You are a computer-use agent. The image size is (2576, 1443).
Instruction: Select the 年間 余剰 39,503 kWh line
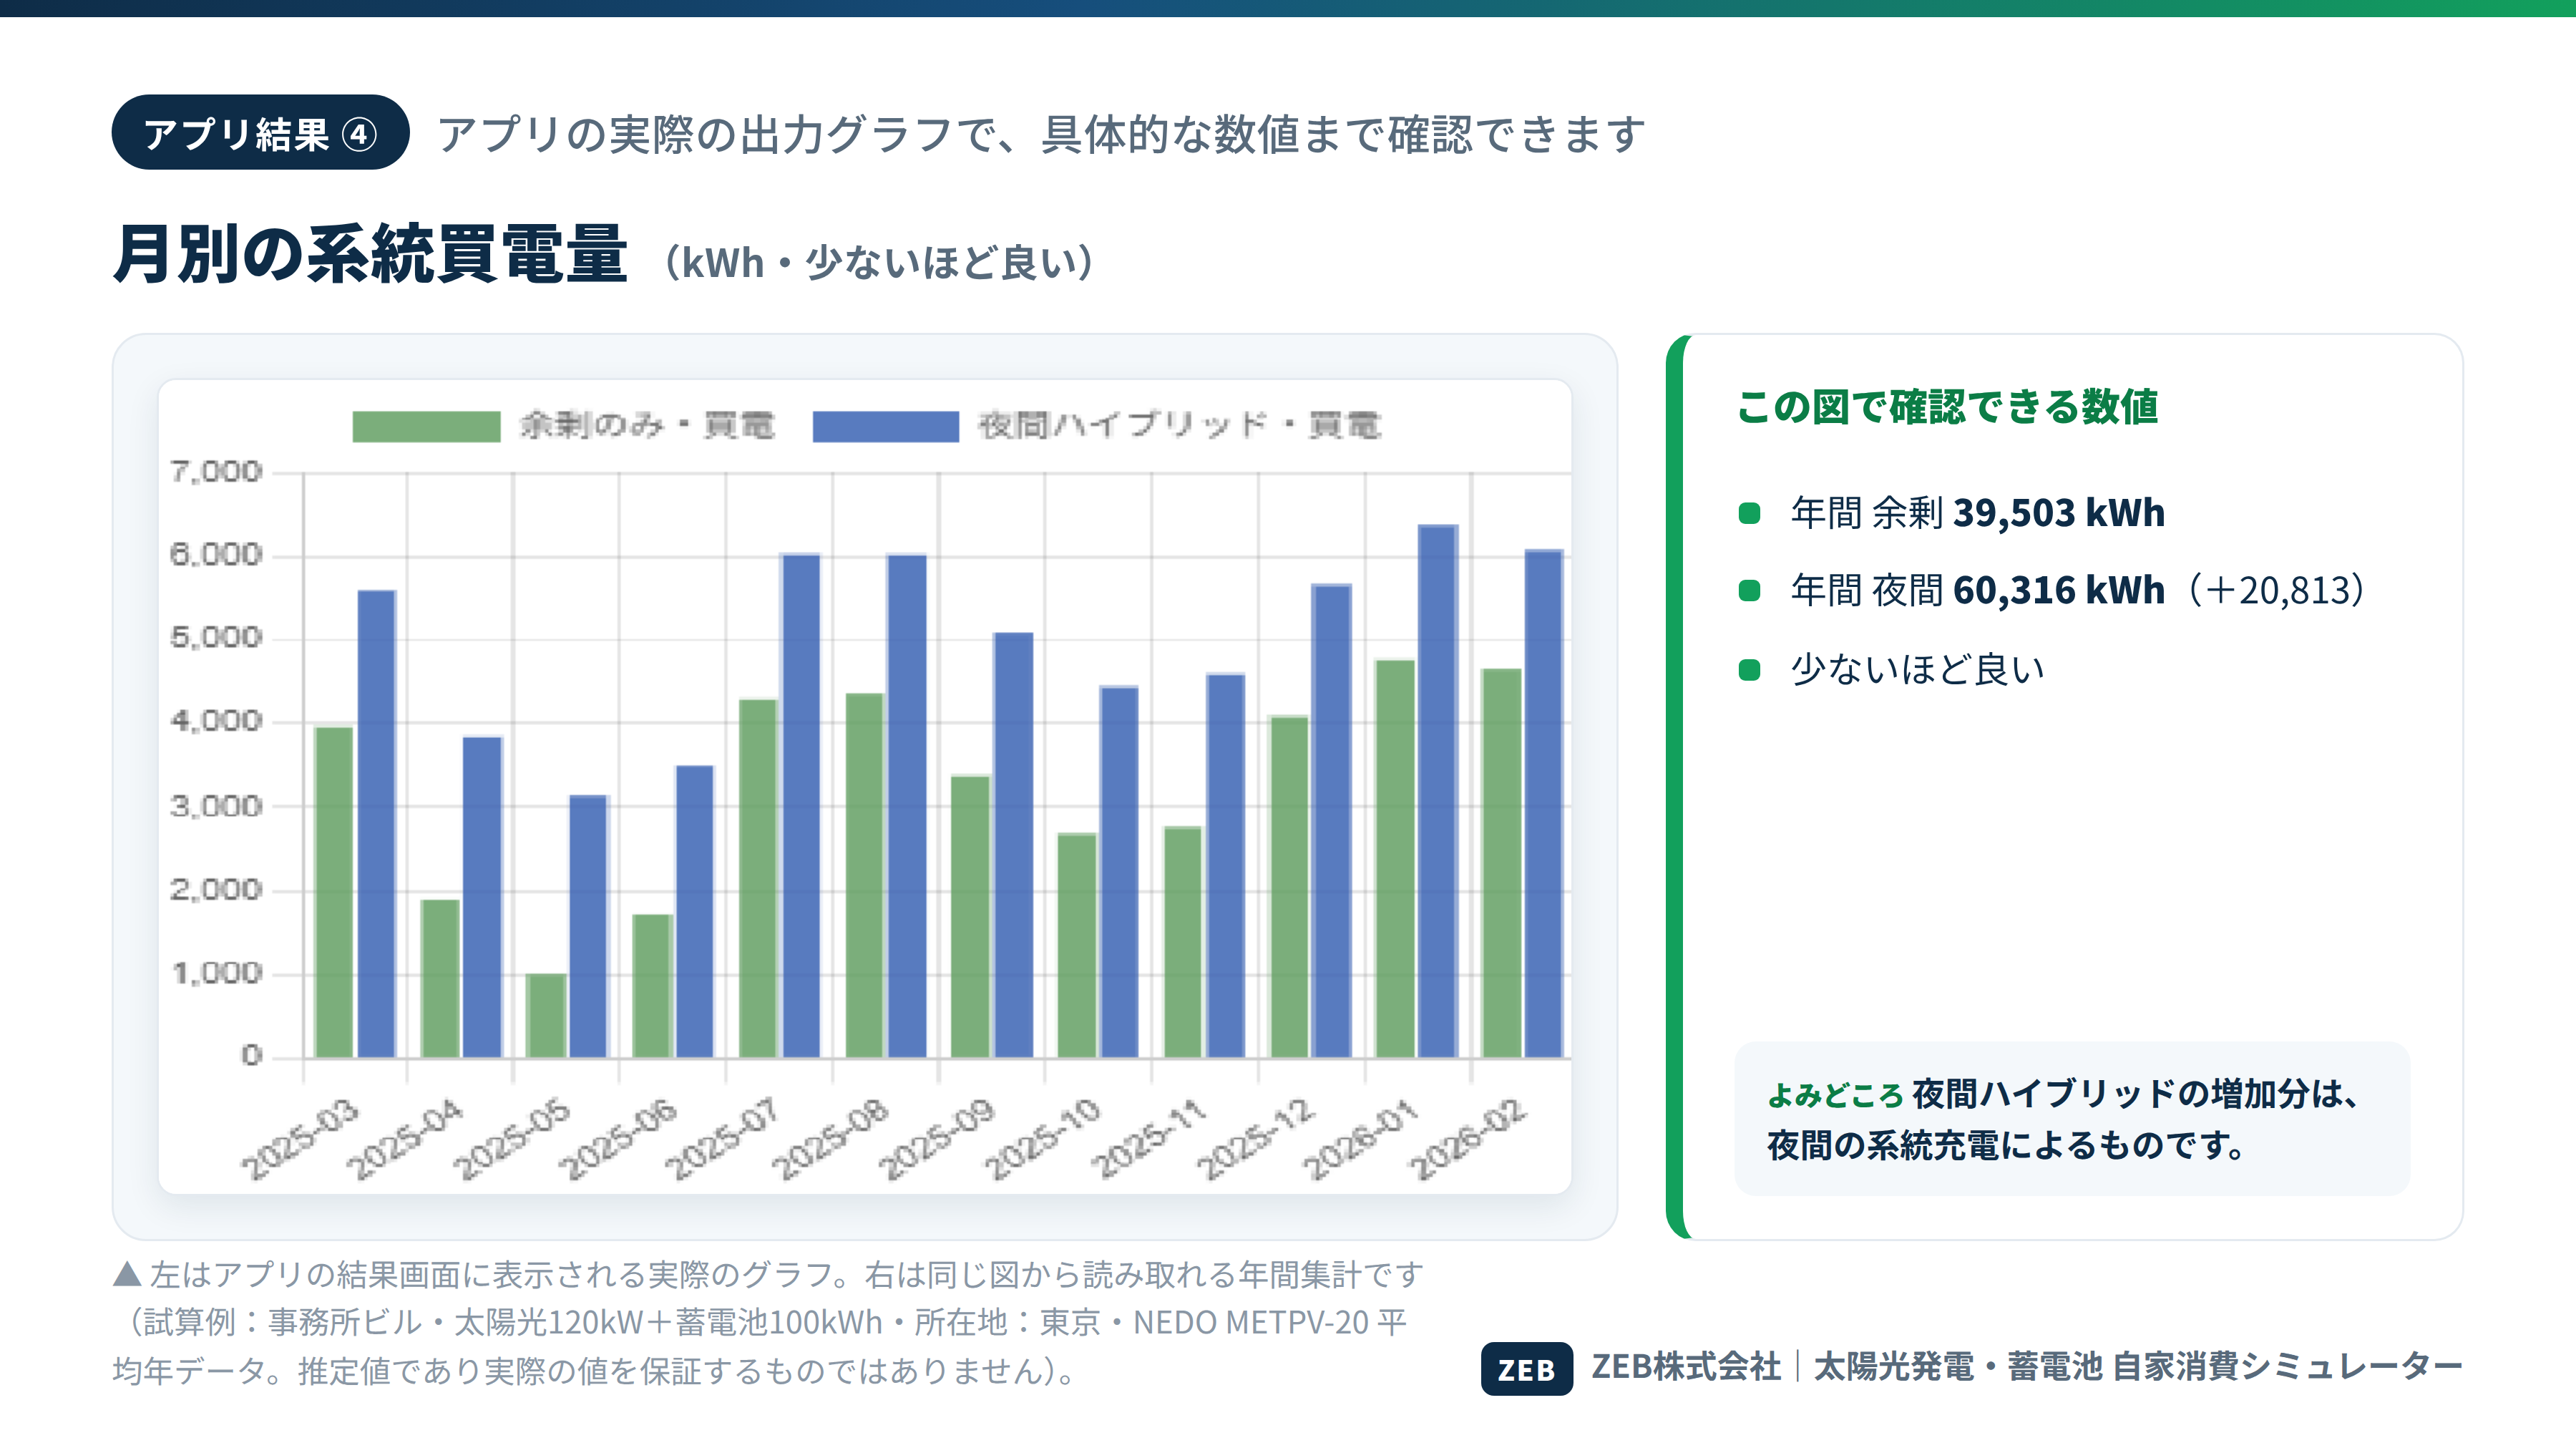[x=1977, y=513]
